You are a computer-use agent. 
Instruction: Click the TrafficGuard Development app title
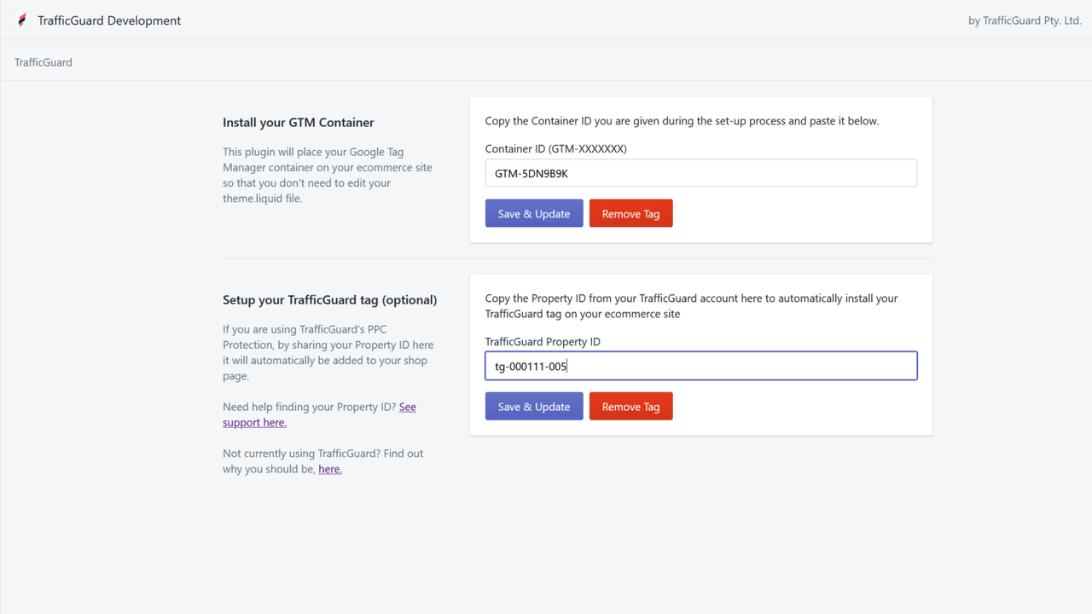109,20
